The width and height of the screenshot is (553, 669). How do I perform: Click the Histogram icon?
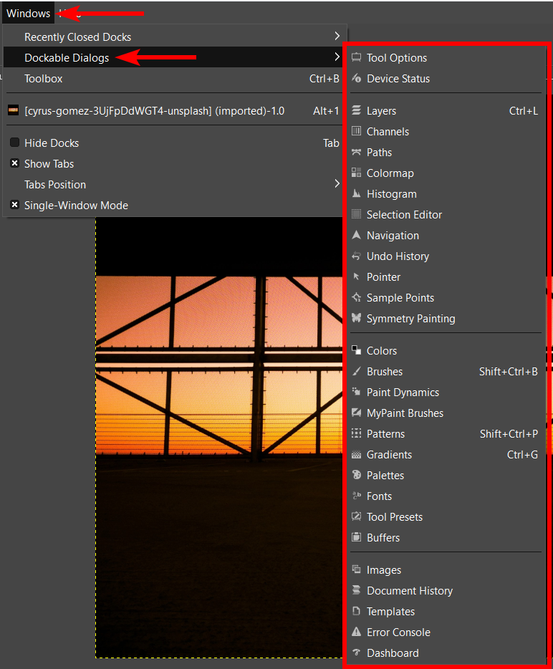pyautogui.click(x=356, y=194)
